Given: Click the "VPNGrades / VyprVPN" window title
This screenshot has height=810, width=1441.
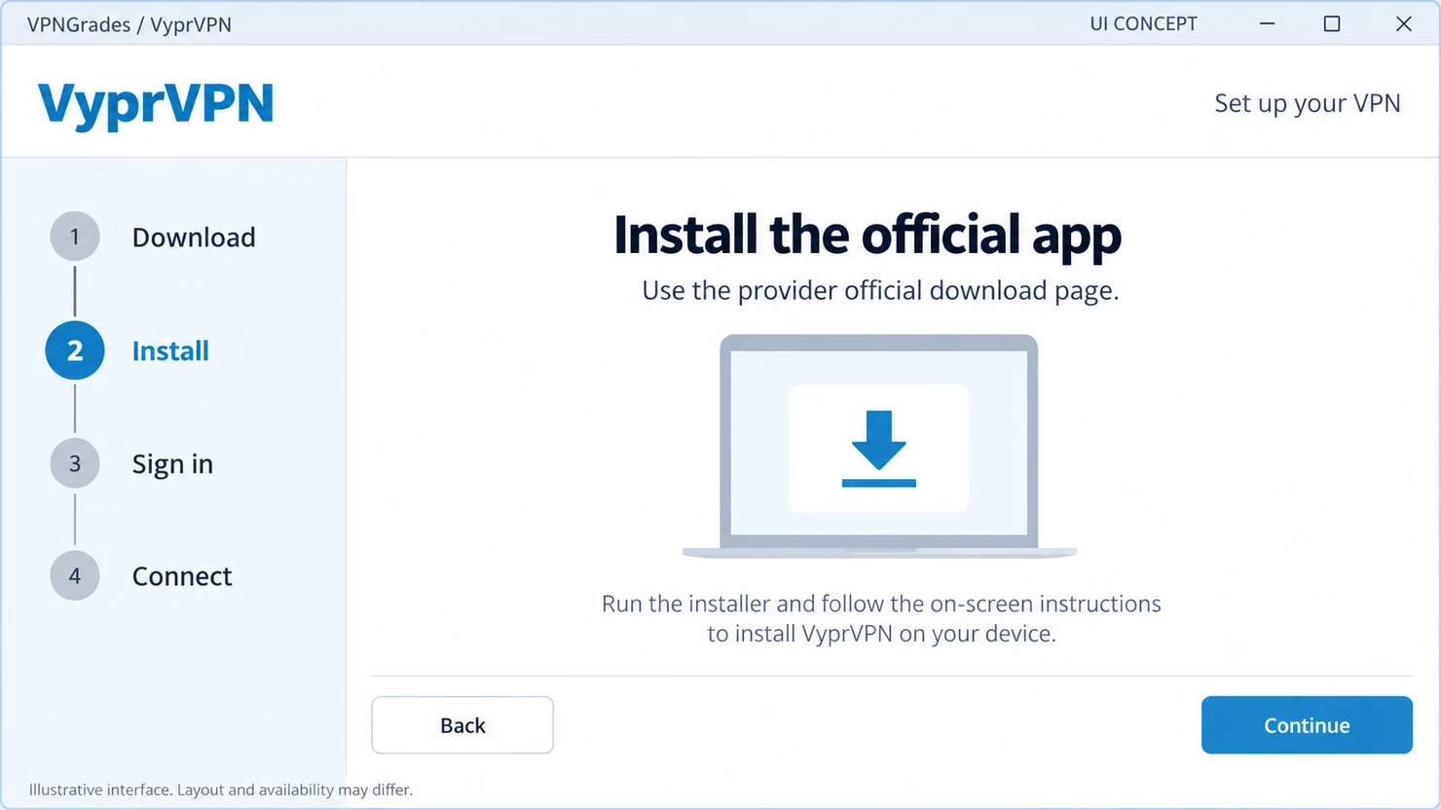Looking at the screenshot, I should click(129, 24).
